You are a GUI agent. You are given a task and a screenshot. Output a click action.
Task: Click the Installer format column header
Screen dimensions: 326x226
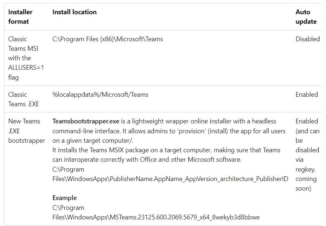click(20, 17)
